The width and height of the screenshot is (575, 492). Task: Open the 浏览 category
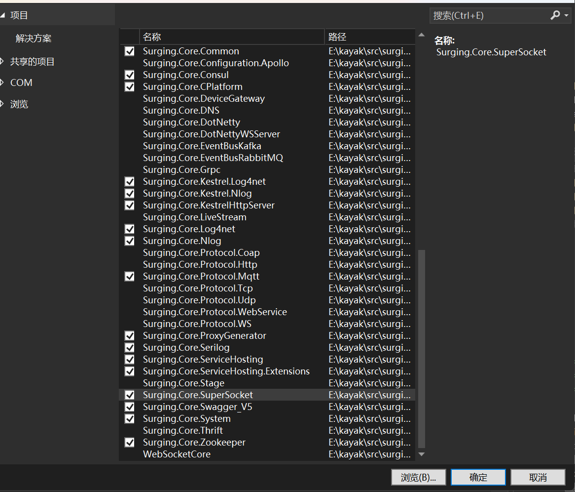pos(19,104)
